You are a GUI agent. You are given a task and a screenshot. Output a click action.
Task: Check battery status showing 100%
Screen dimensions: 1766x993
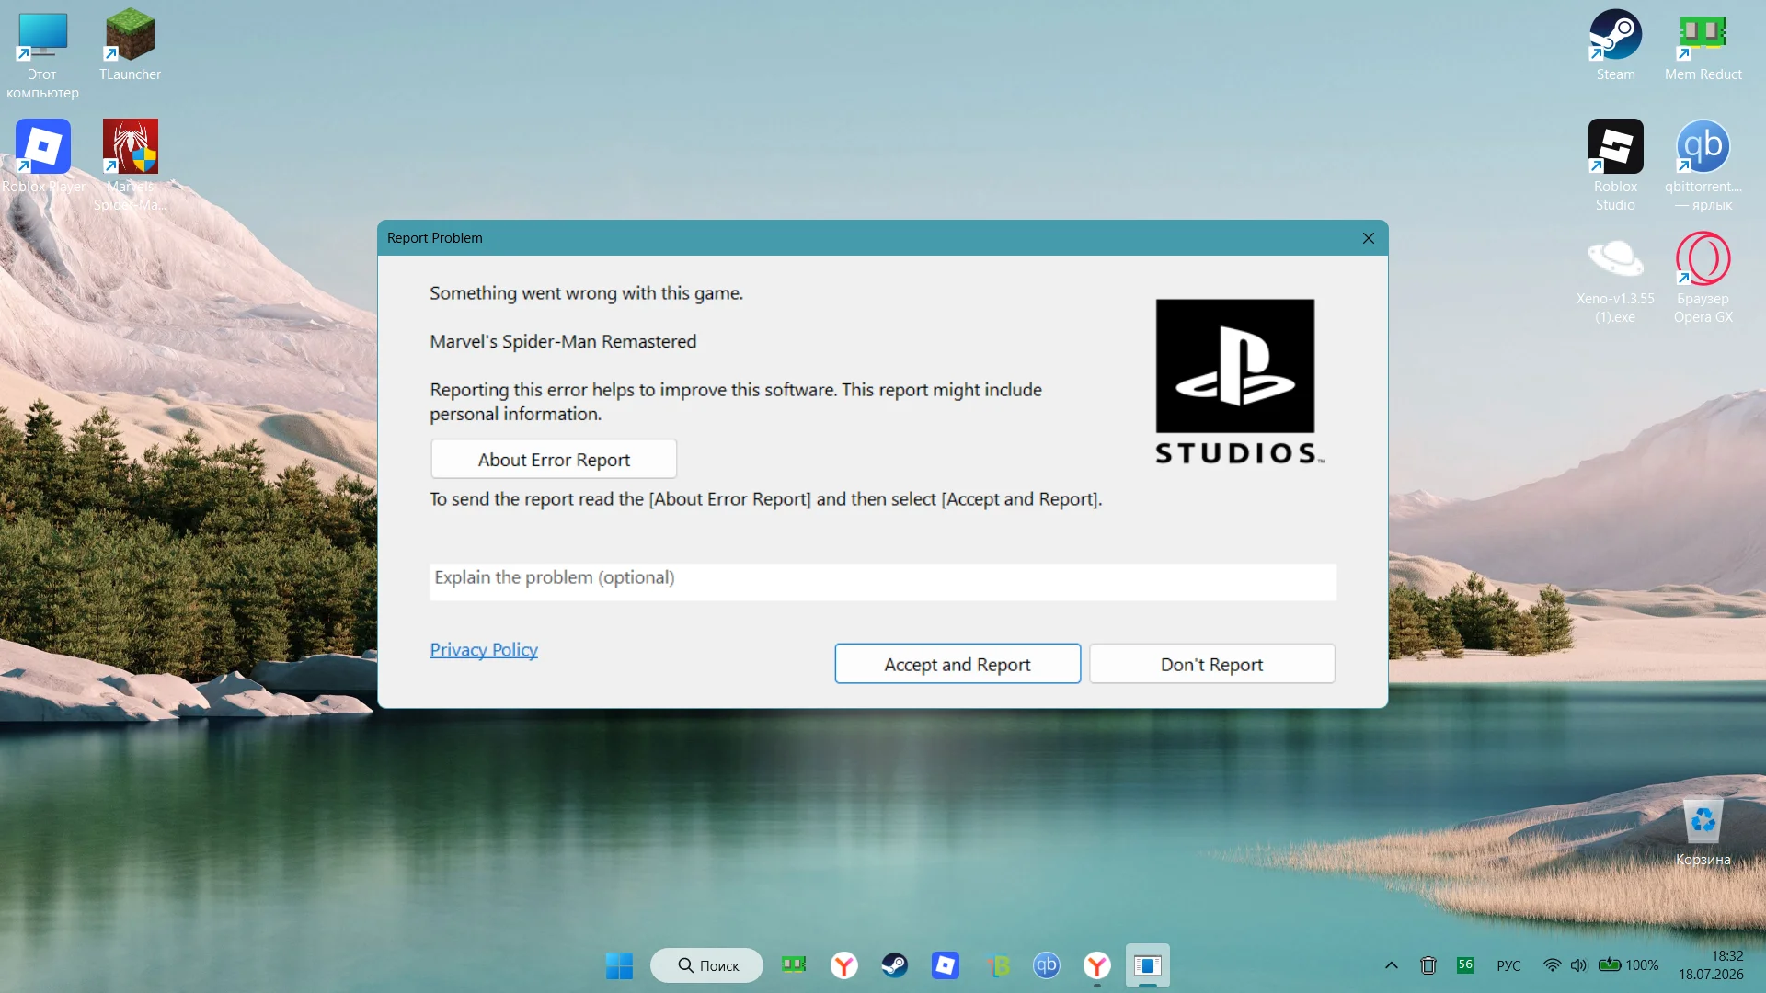(x=1629, y=965)
